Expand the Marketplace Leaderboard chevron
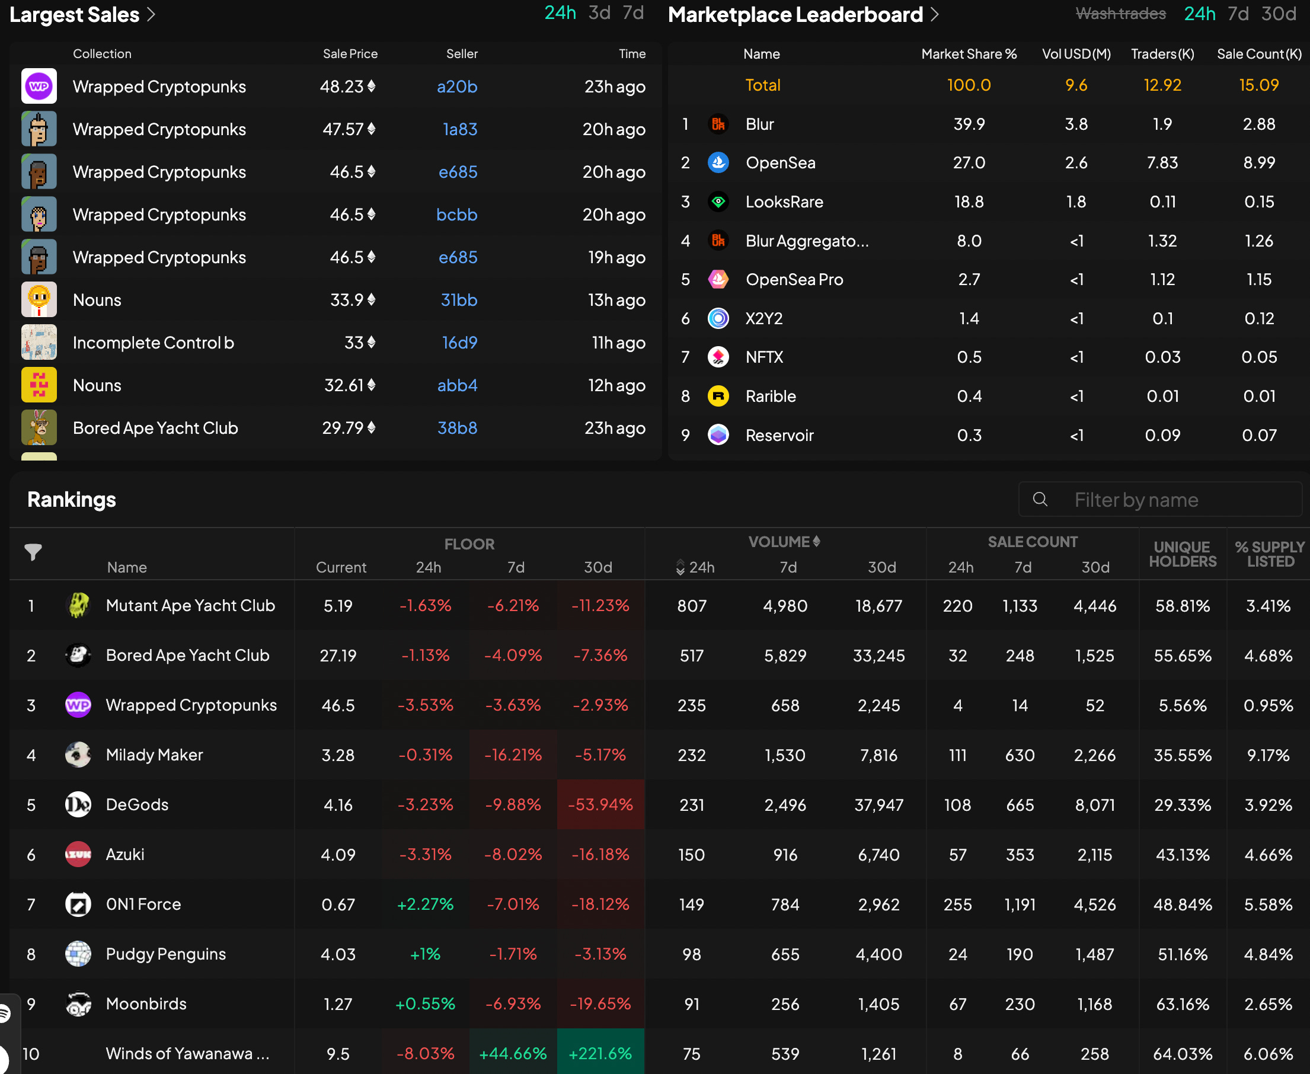 pos(934,15)
